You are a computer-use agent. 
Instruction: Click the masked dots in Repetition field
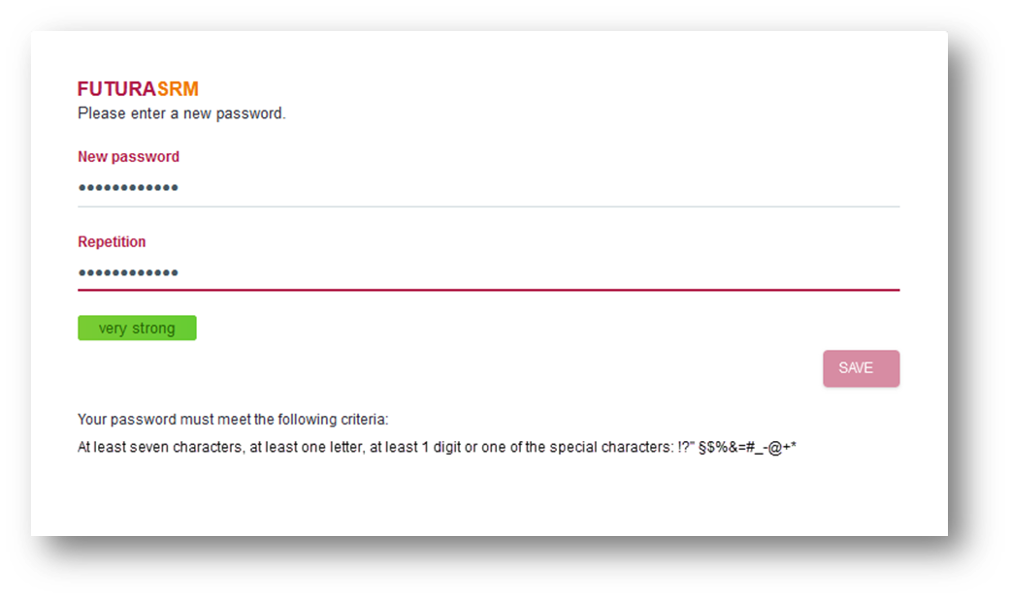128,272
